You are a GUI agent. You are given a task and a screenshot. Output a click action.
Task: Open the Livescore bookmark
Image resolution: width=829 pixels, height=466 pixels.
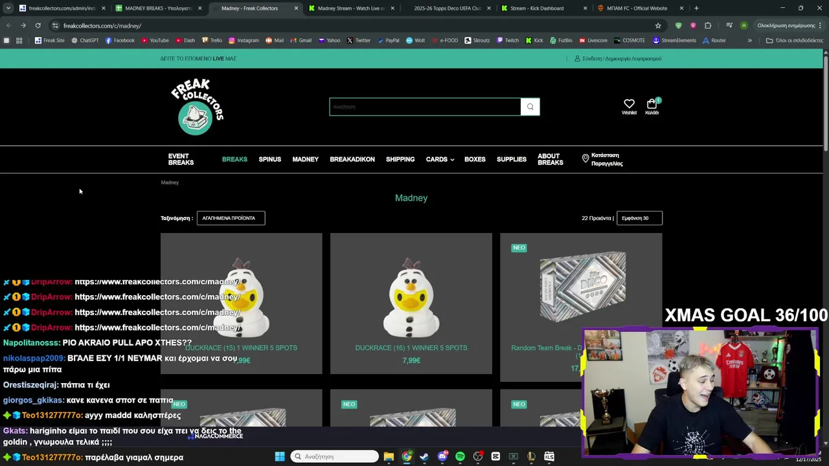(593, 40)
